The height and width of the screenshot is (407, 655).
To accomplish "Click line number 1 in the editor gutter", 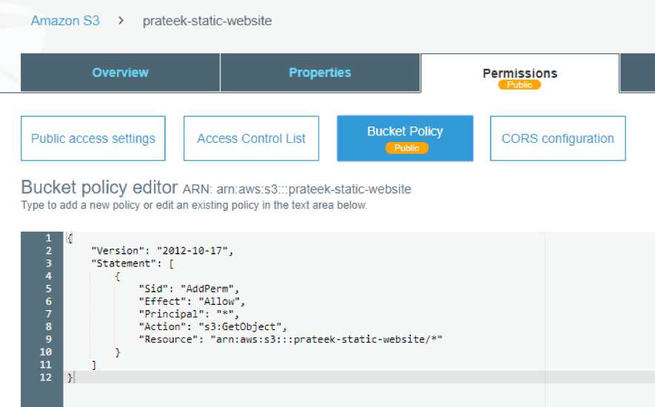I will (x=48, y=238).
